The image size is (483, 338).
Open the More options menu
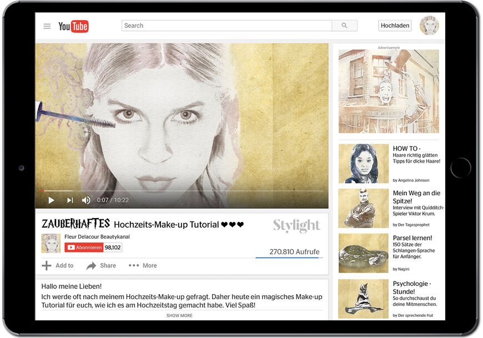coord(143,266)
